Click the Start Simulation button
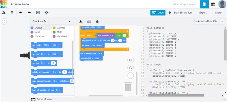This screenshot has height=102, width=227. pos(180,13)
